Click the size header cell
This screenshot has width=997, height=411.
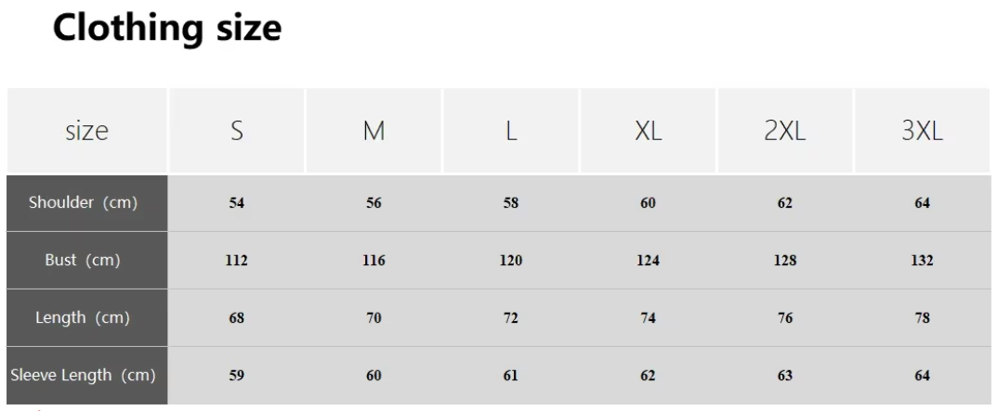[x=87, y=130]
